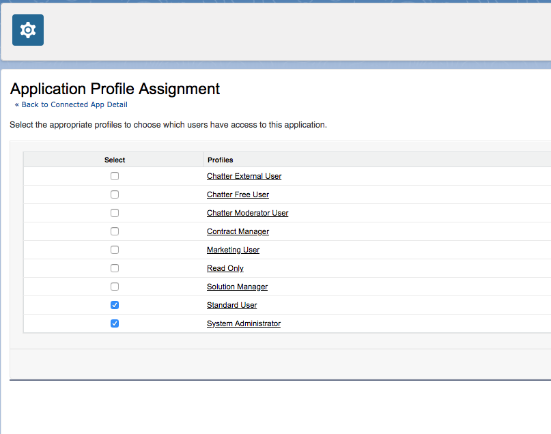551x434 pixels.
Task: View the Standard User profile link
Action: click(x=231, y=305)
